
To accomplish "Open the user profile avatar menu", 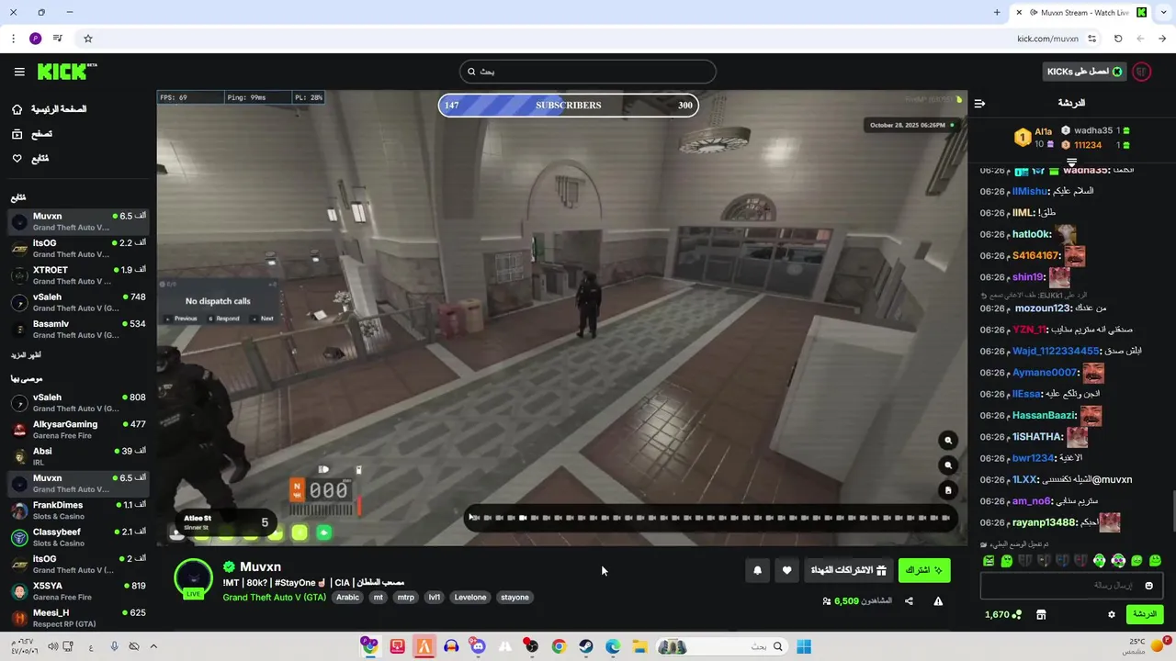I will coord(1142,72).
